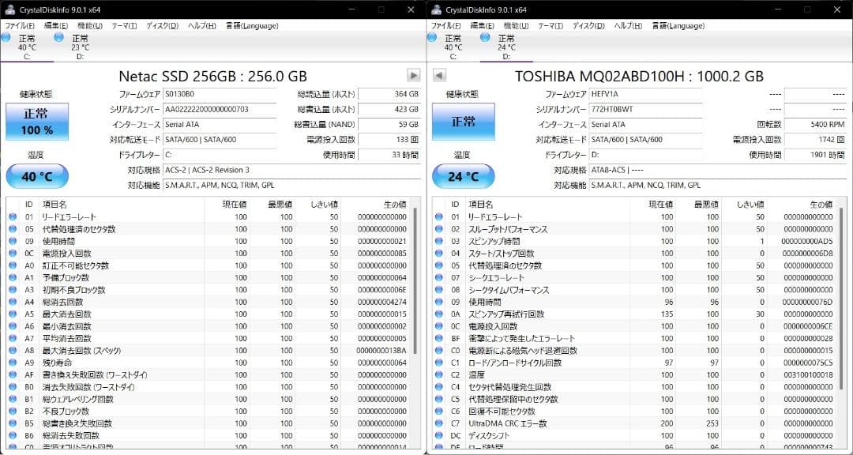Click Netac firmware field S0130B0

(x=220, y=94)
